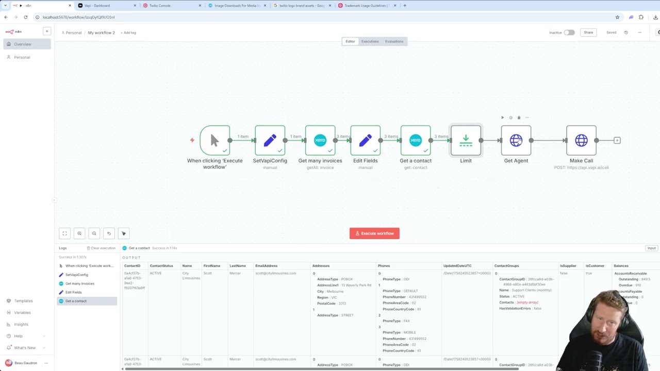This screenshot has height=371, width=660.
Task: Delete Get Agent node via trash icon
Action: [519, 117]
